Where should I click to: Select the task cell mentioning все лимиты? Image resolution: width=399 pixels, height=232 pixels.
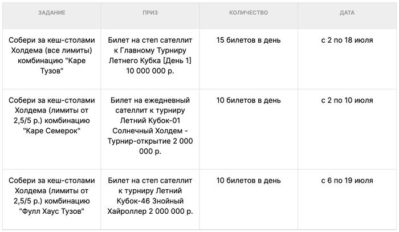[x=52, y=56]
